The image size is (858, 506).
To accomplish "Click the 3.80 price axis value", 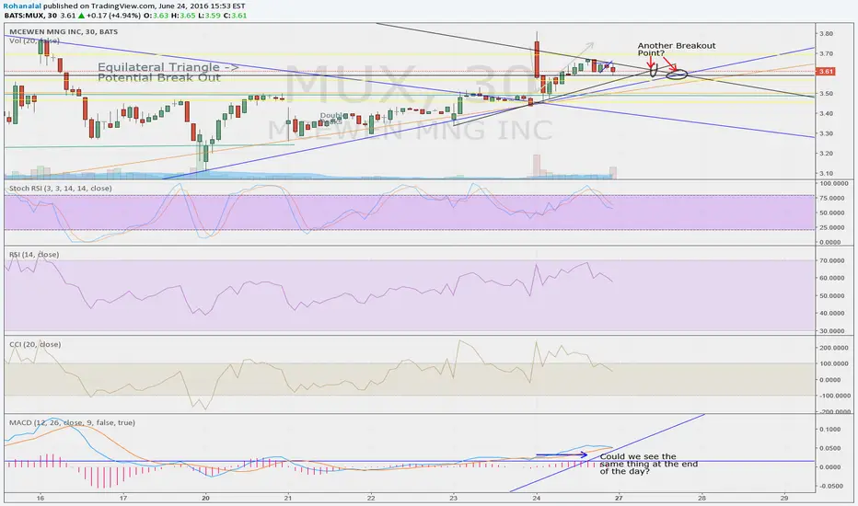I will click(826, 33).
